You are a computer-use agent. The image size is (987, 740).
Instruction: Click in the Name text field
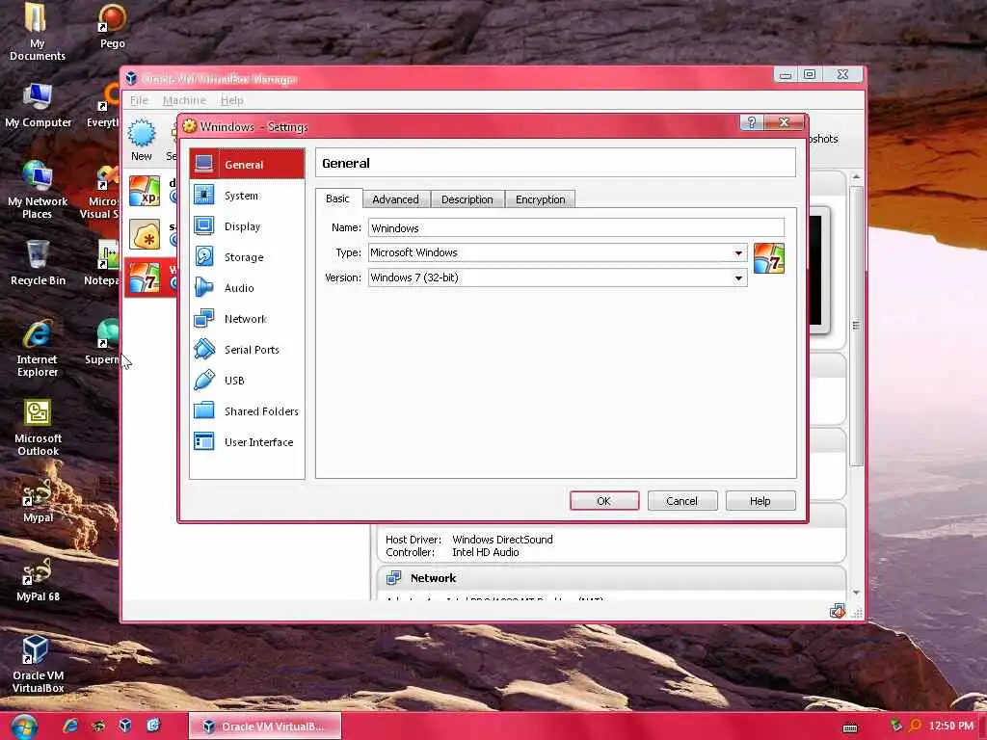[x=576, y=227]
